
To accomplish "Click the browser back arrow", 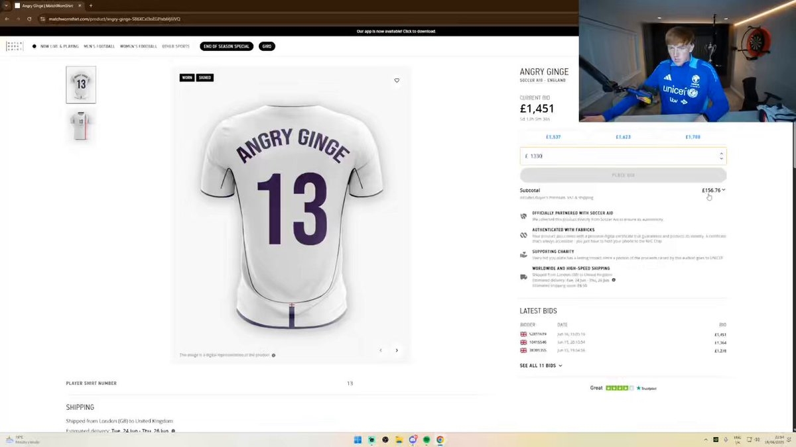I will click(x=7, y=19).
